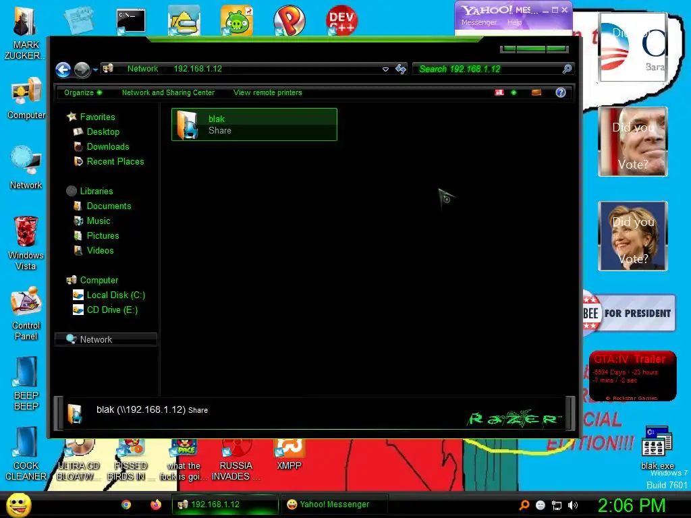Open the network tray icon
Screen dimensions: 691x518
[557, 505]
